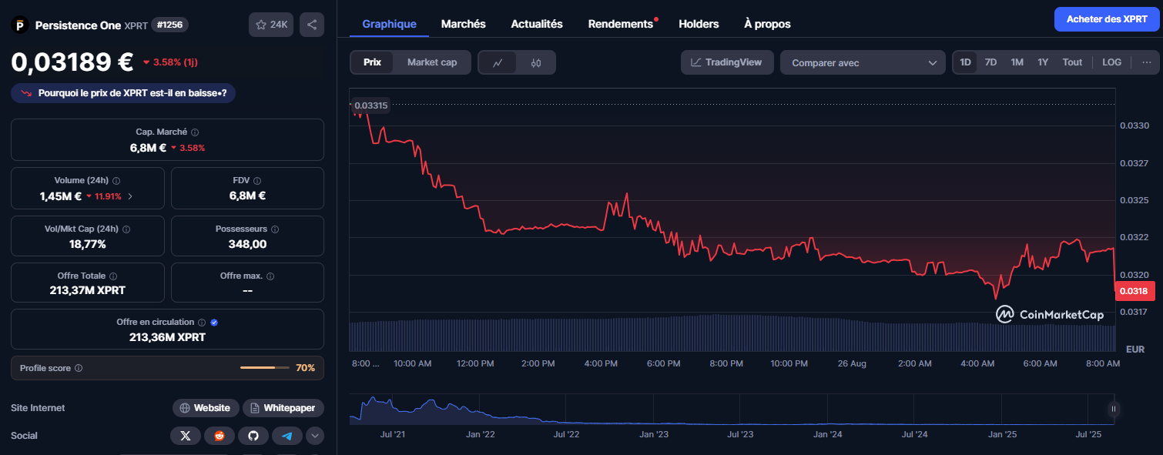1163x455 pixels.
Task: Click the 18,77% Vol/Mkt Cap value
Action: (x=87, y=244)
